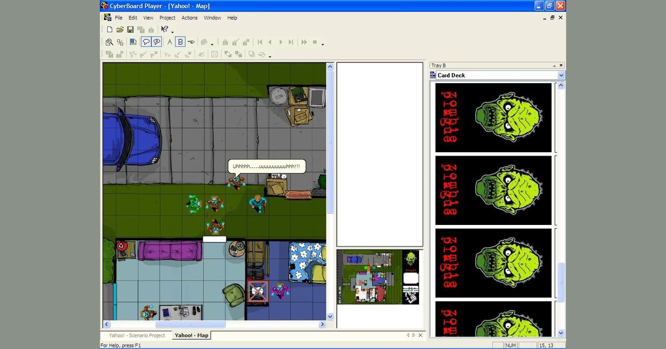
Task: Expand the Card Deck dropdown
Action: coord(561,75)
